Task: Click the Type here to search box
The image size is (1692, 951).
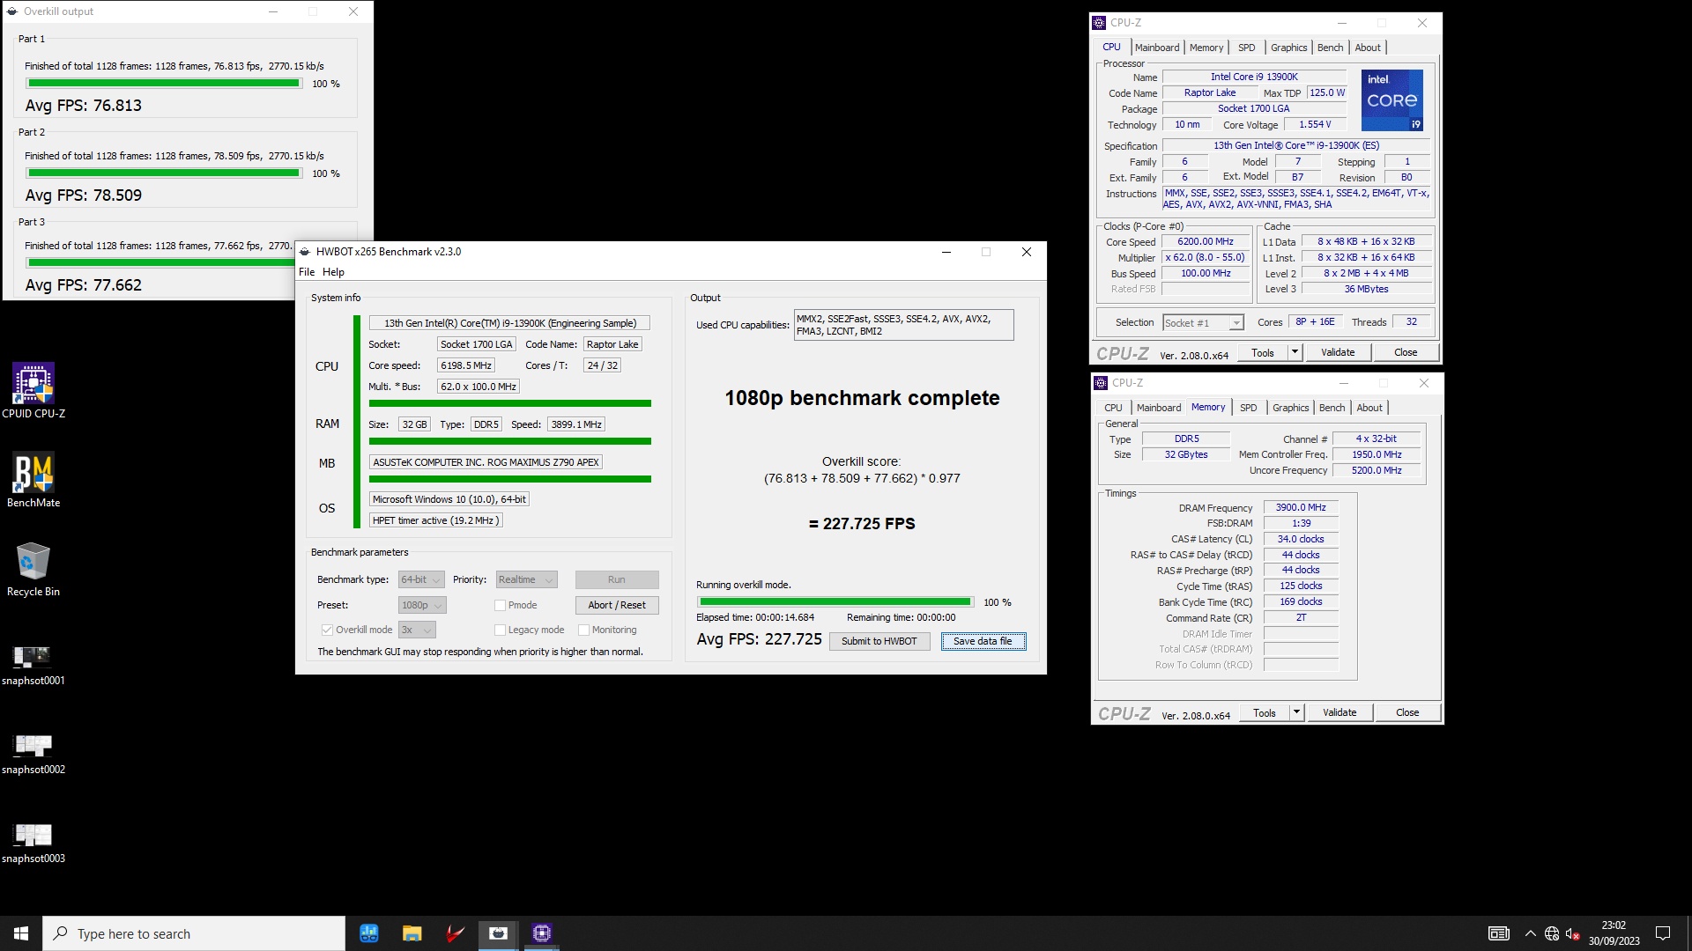Action: tap(194, 933)
